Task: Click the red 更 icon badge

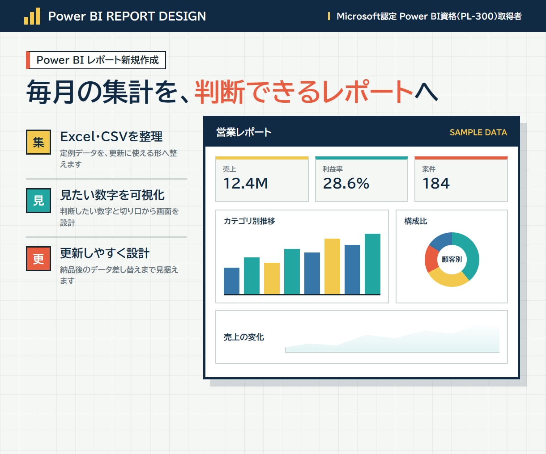Action: pos(38,259)
